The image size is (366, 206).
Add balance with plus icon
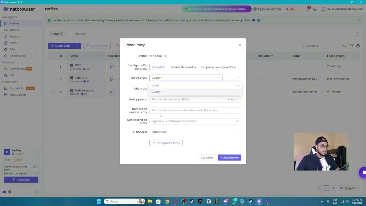pos(297,9)
